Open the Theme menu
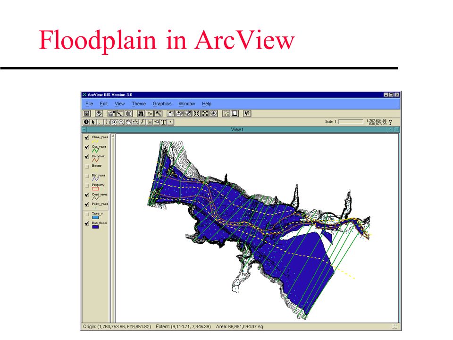Image resolution: width=453 pixels, height=340 pixels. click(x=139, y=103)
